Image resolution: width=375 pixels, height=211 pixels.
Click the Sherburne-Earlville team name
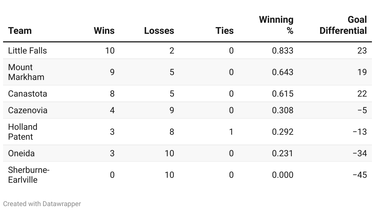tap(29, 175)
